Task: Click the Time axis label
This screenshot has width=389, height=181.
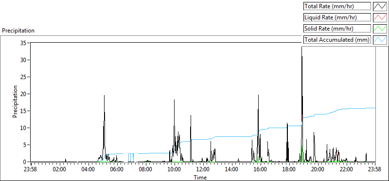Action: point(200,177)
